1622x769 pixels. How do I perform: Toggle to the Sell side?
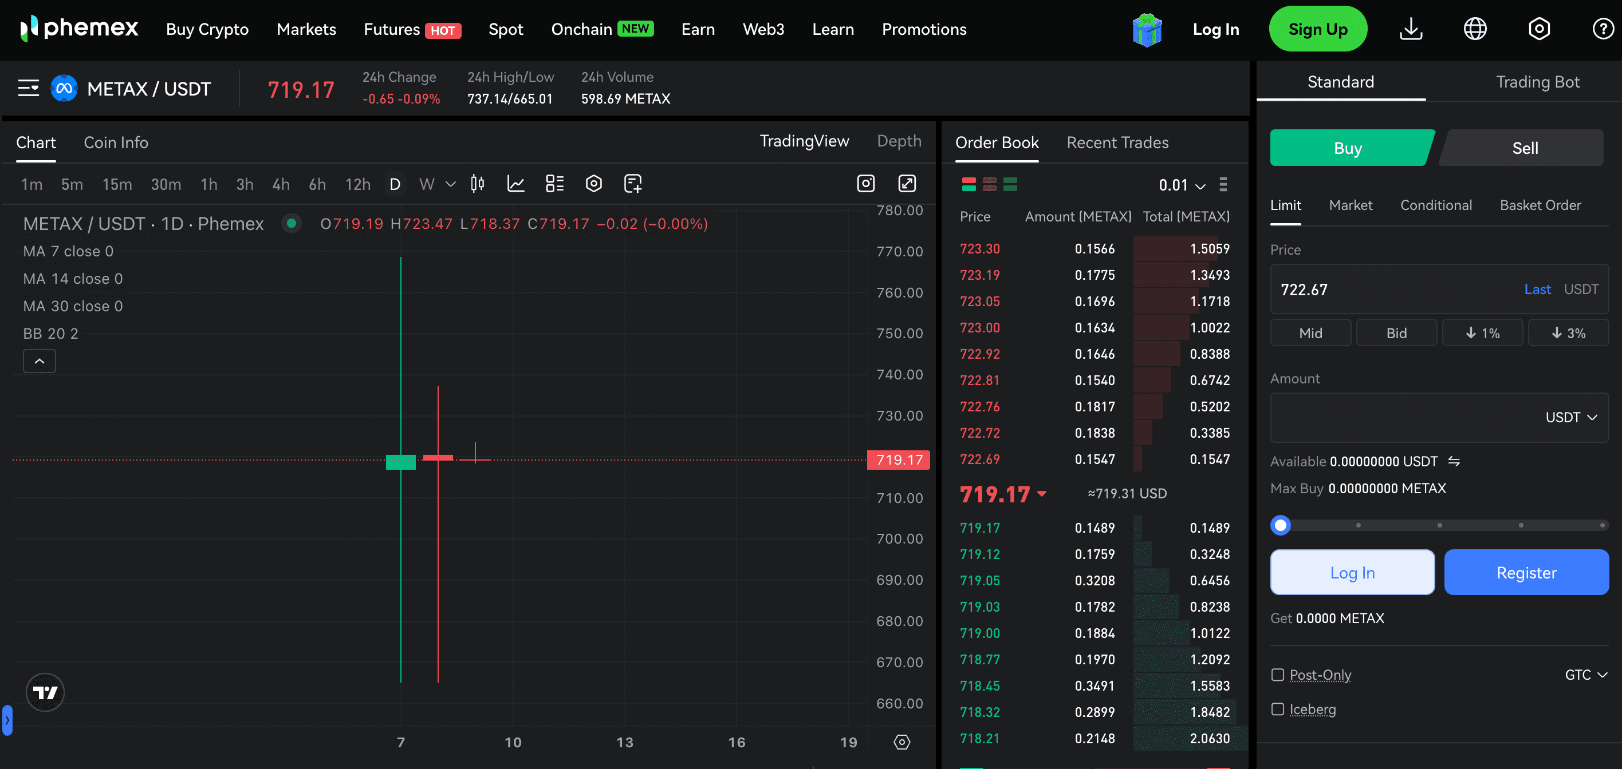pos(1523,148)
